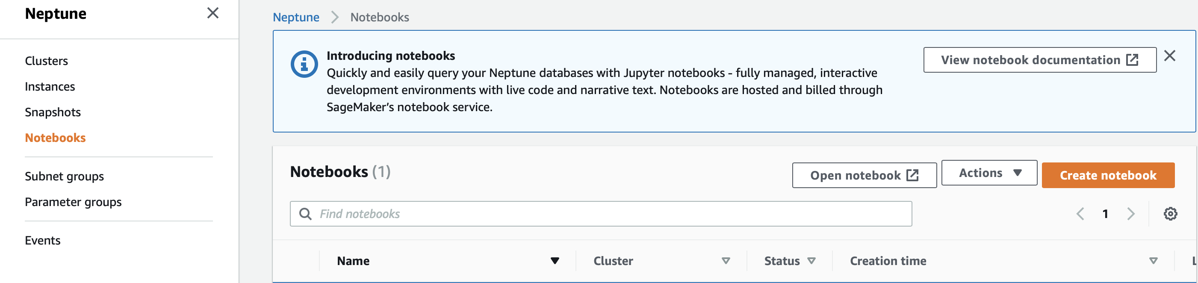Image resolution: width=1198 pixels, height=283 pixels.
Task: Select Snapshots in the sidebar
Action: [x=53, y=112]
